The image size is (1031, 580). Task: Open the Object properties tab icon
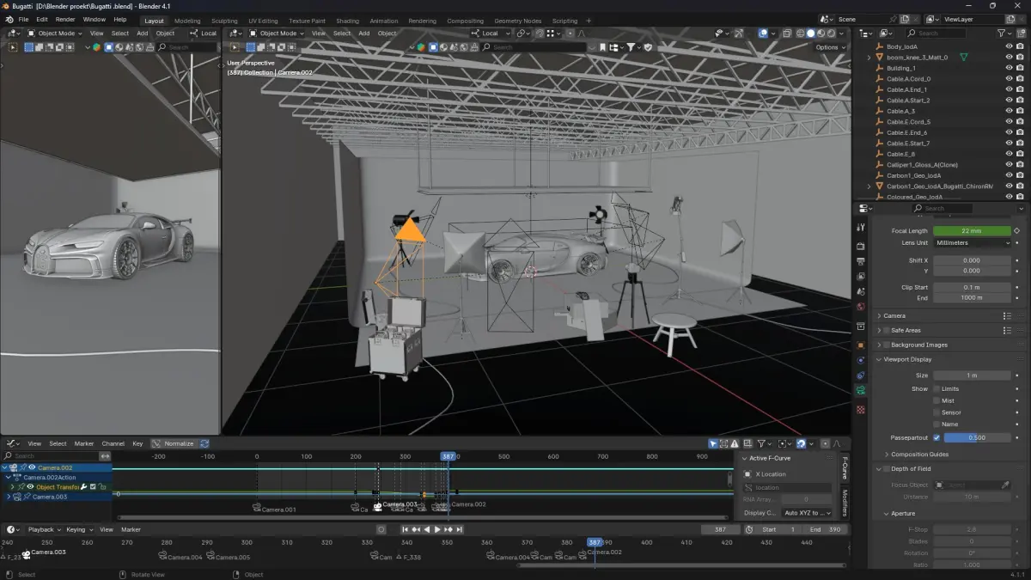(861, 345)
